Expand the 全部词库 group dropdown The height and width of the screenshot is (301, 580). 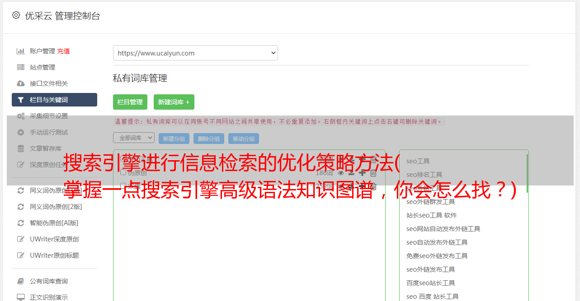pos(134,138)
